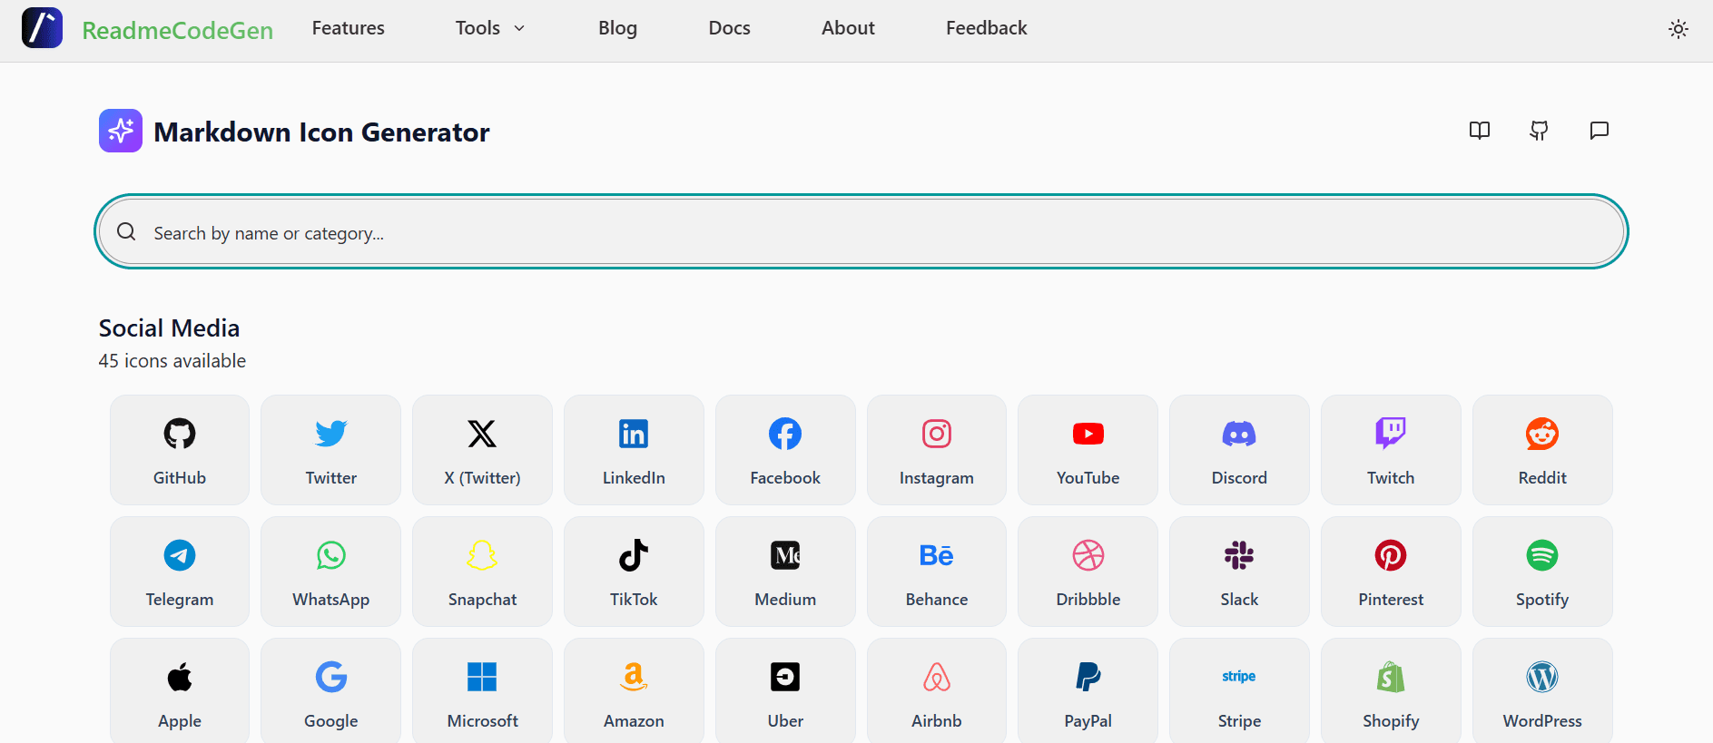This screenshot has width=1713, height=743.
Task: Select the GitHub icon card
Action: click(179, 450)
